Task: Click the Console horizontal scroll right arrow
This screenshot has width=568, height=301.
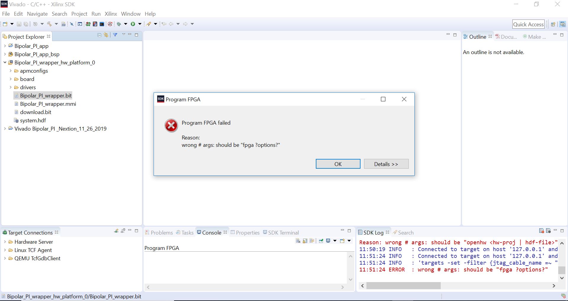Action: pos(342,287)
